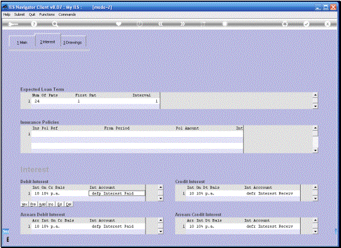341x248 pixels.
Task: Click the back arrow toolbar icon
Action: coord(13,24)
